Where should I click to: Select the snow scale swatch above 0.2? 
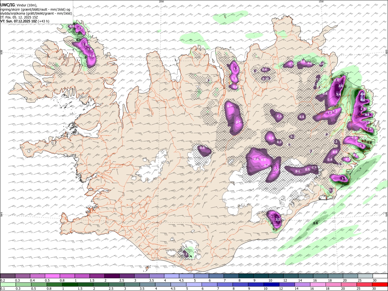8,276
